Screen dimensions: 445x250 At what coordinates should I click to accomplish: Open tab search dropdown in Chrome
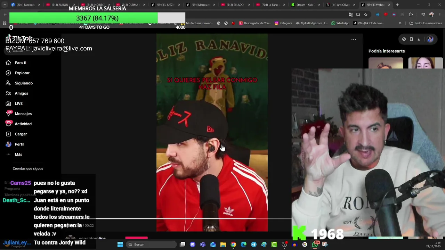(x=4, y=5)
